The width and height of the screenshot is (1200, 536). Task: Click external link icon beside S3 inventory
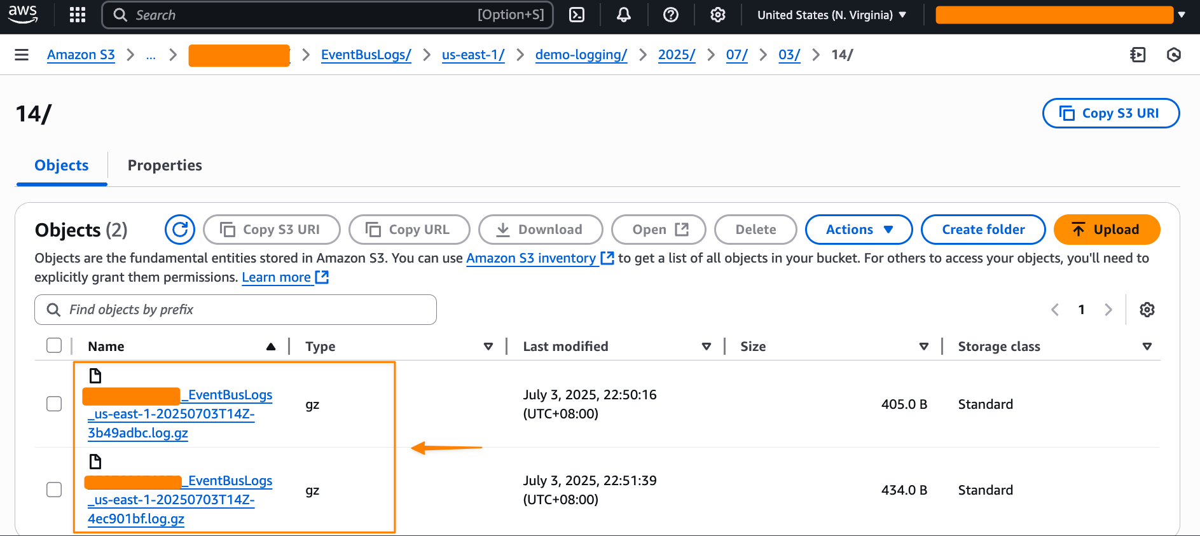pyautogui.click(x=607, y=258)
